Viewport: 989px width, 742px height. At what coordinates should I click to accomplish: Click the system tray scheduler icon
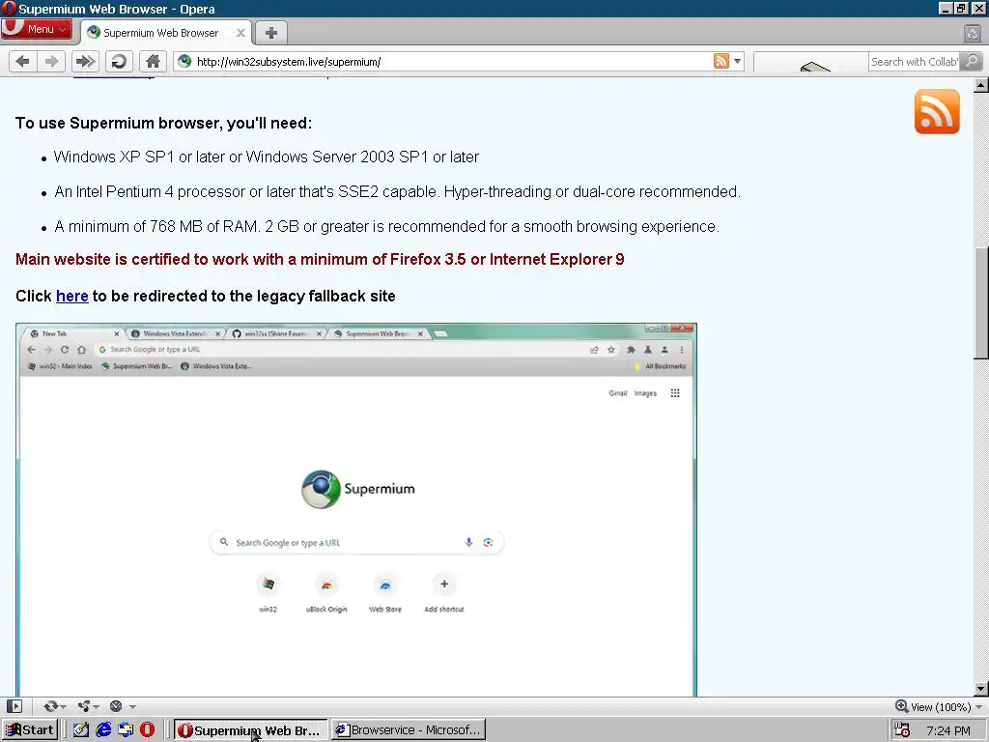click(x=902, y=730)
